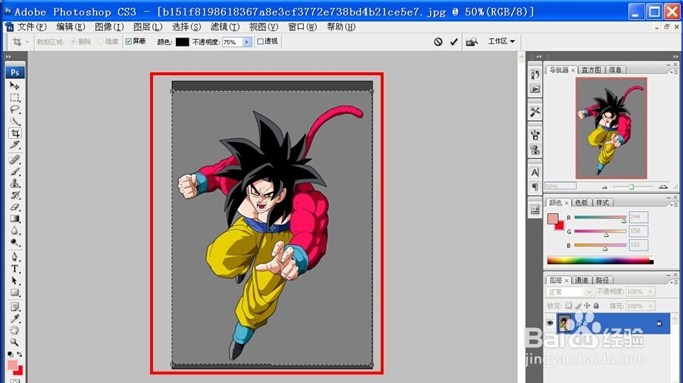Image resolution: width=683 pixels, height=383 pixels.
Task: Toggle lock all in Layers panel
Action: point(597,306)
